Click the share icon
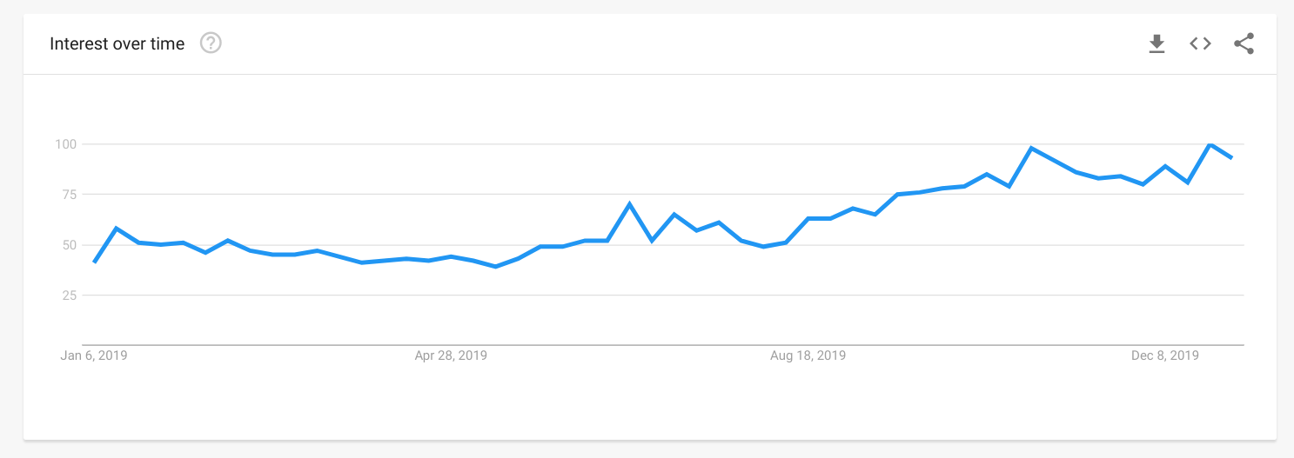 1244,43
